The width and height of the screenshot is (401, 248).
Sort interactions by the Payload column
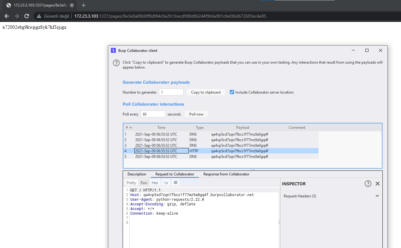coord(243,127)
